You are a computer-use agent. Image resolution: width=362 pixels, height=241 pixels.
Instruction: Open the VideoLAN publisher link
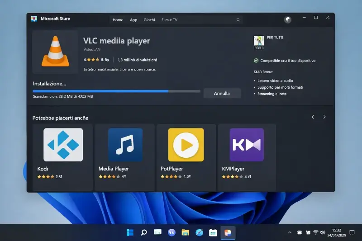[x=92, y=49]
